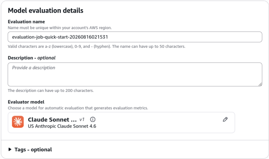Click the orange Claude starburst logo
The image size is (269, 159).
coord(18,122)
